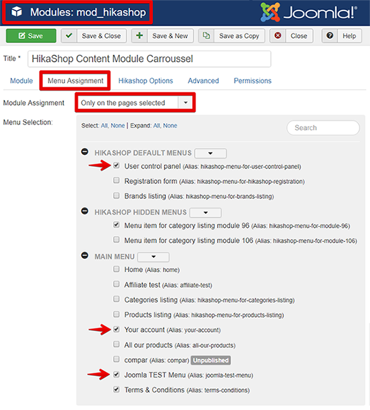
Task: Click Select All link
Action: (x=104, y=126)
